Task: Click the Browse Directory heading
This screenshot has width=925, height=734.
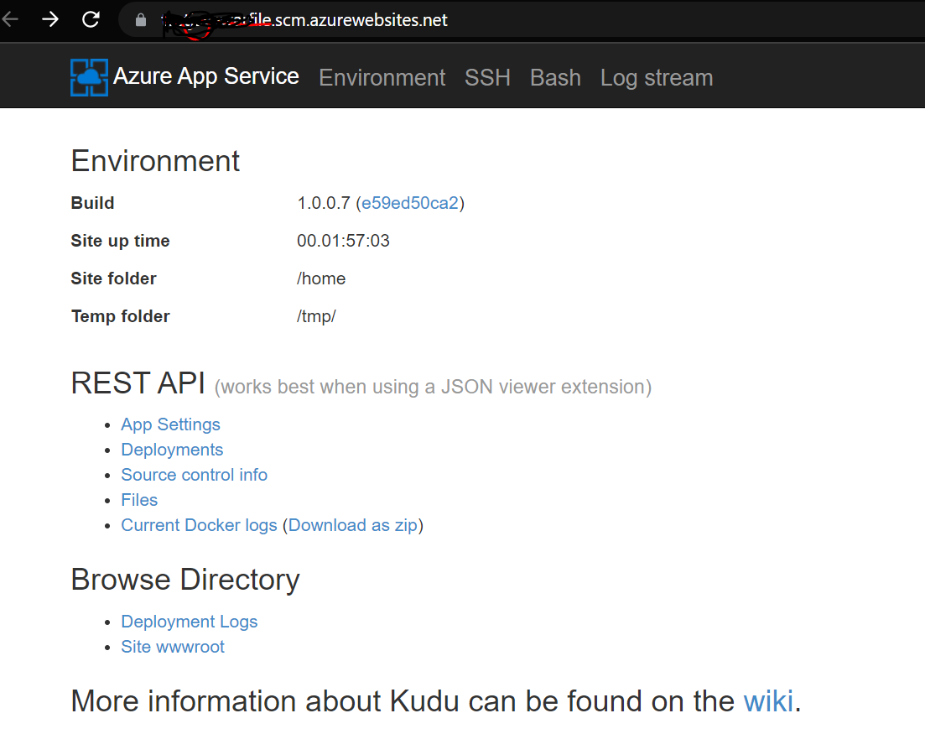Action: coord(185,580)
